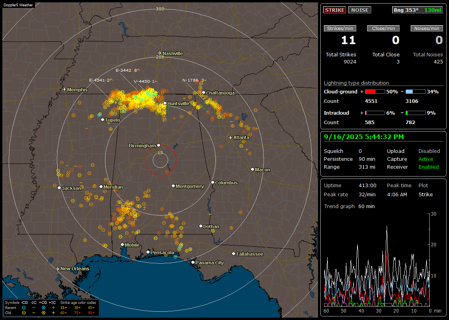Click the 15 mile range ring label
The height and width of the screenshot is (320, 449).
click(x=160, y=153)
